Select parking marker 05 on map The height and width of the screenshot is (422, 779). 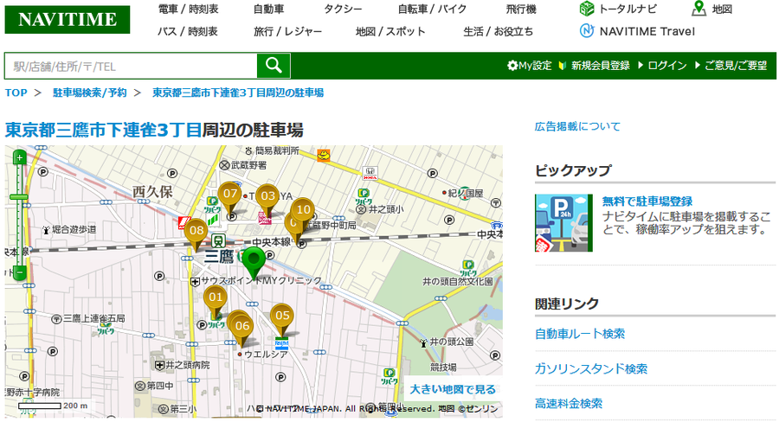click(282, 317)
